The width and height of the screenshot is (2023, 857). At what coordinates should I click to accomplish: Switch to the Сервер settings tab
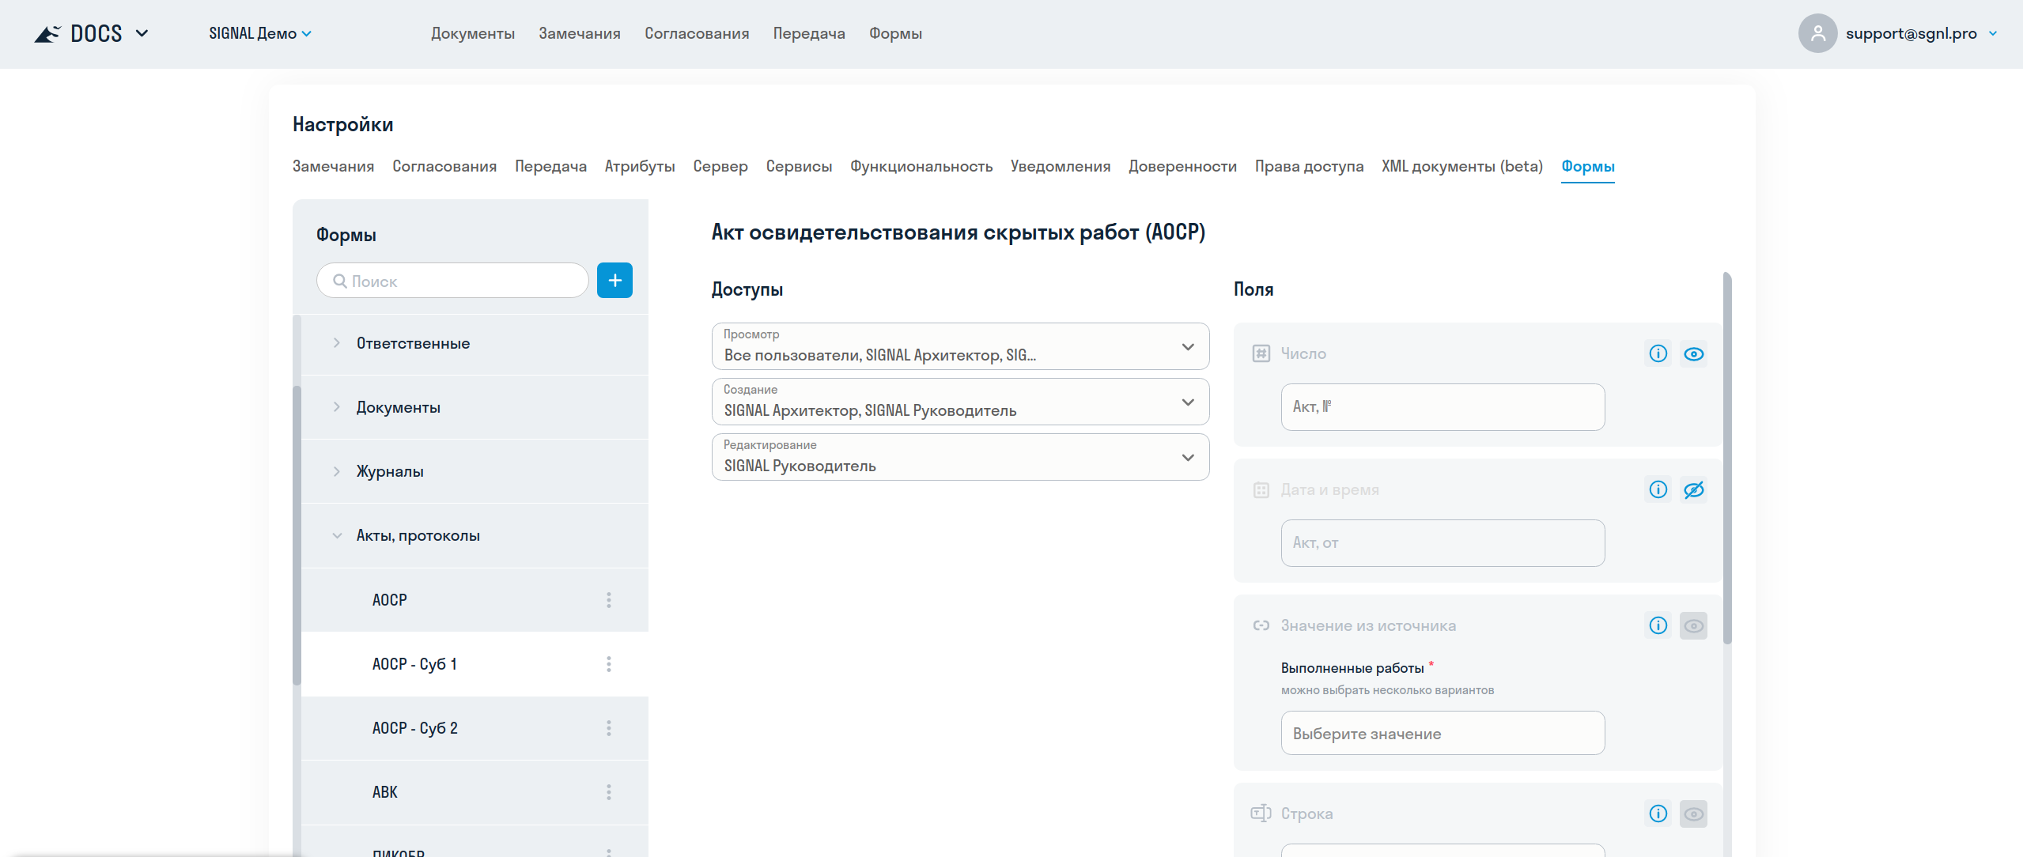[x=720, y=166]
